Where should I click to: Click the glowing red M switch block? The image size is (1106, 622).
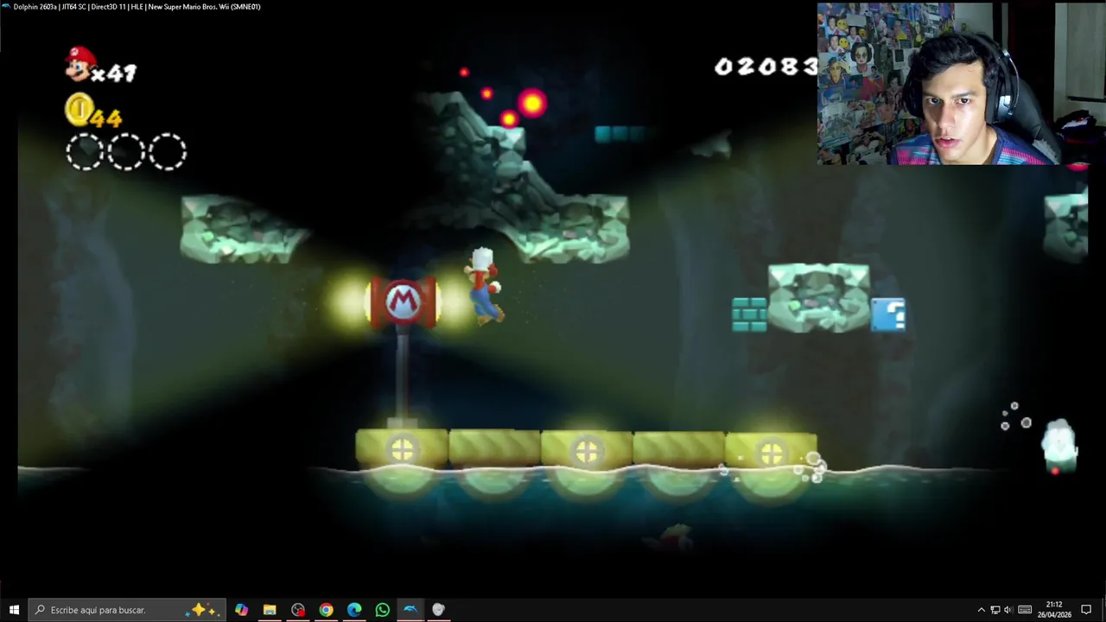(403, 301)
